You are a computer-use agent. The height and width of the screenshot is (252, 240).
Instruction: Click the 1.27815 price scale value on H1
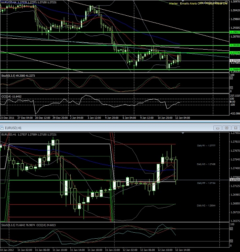[235, 142]
